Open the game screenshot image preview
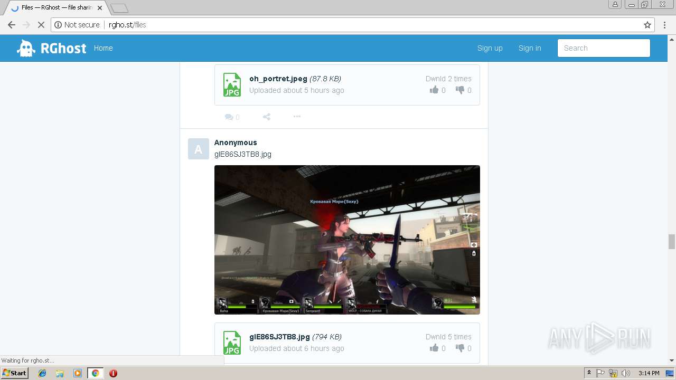The height and width of the screenshot is (380, 676). pos(347,240)
